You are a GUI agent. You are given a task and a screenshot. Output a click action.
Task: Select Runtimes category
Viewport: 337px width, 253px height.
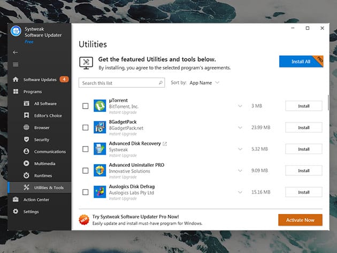[40, 175]
